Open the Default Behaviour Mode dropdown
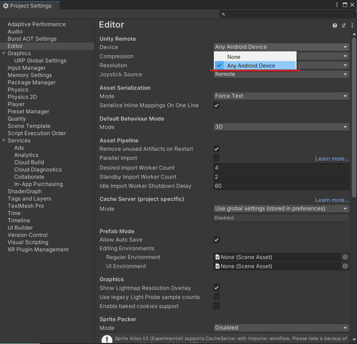The width and height of the screenshot is (357, 344). tap(281, 127)
